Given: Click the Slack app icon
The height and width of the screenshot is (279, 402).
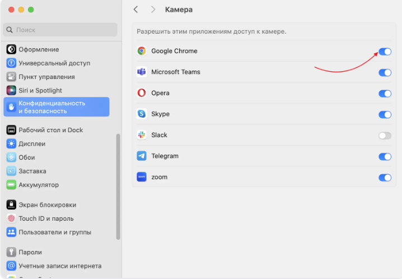Looking at the screenshot, I should pos(142,135).
